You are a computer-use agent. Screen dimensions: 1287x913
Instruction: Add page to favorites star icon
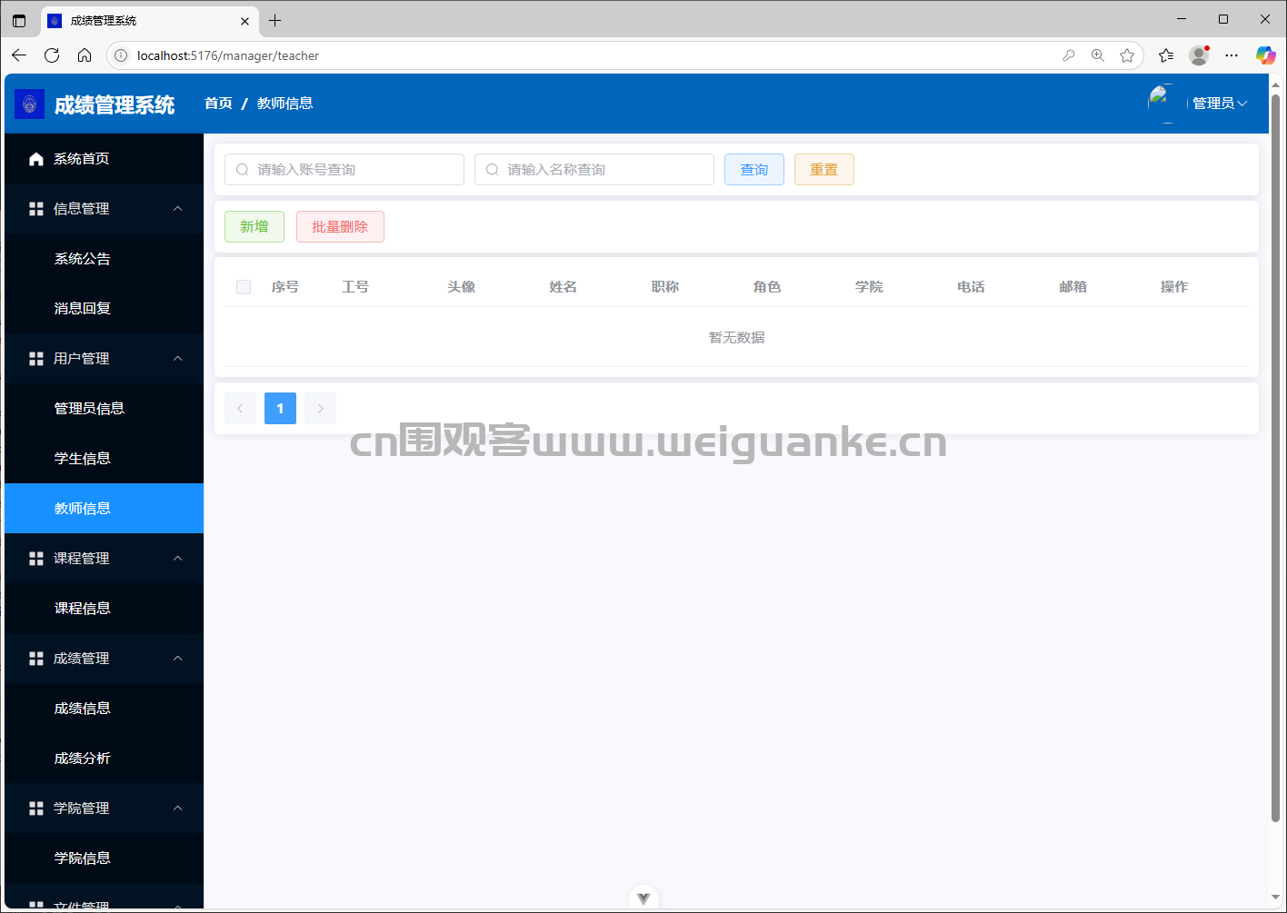[1127, 55]
